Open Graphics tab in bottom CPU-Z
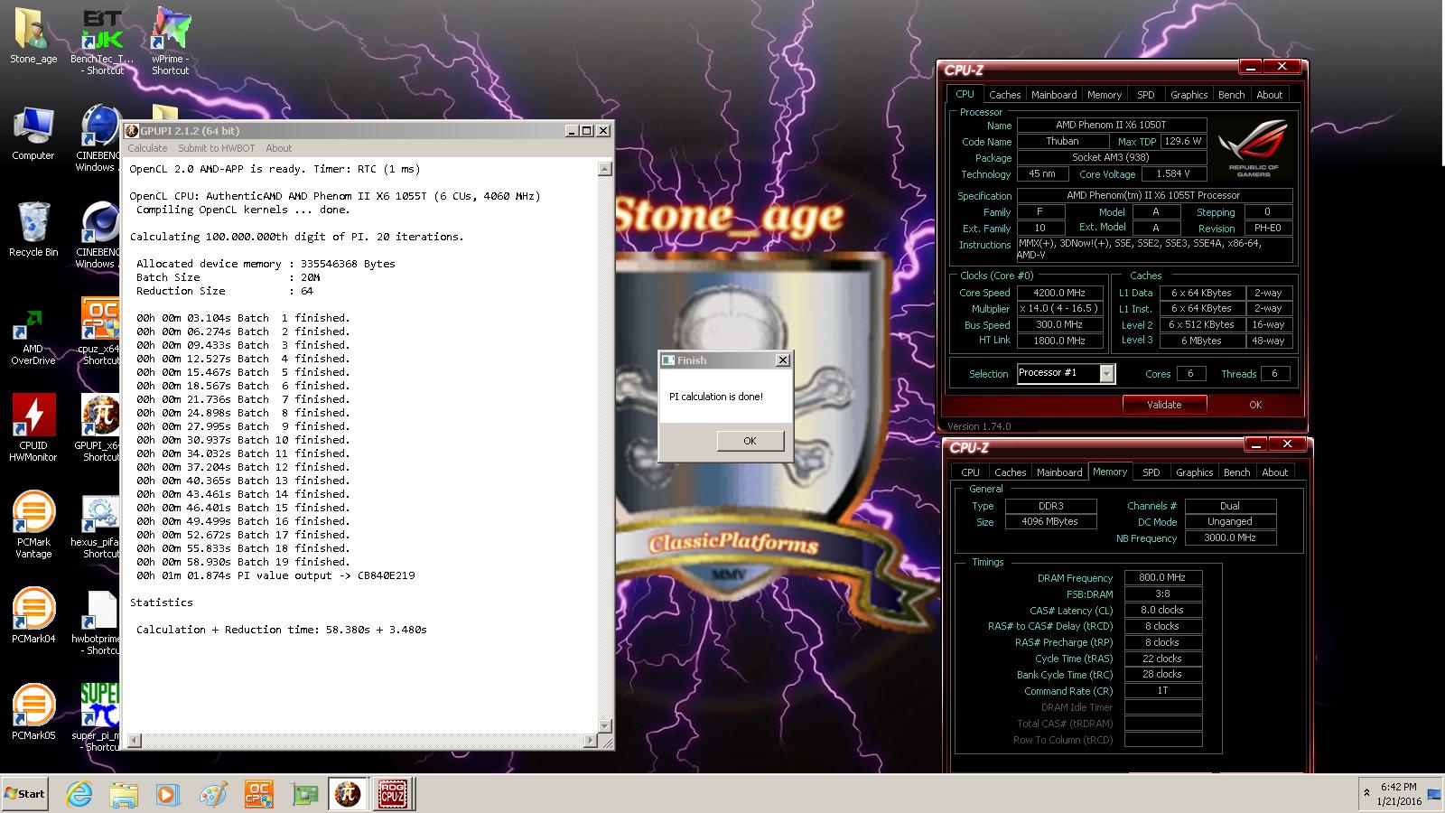The height and width of the screenshot is (813, 1445). [1194, 472]
